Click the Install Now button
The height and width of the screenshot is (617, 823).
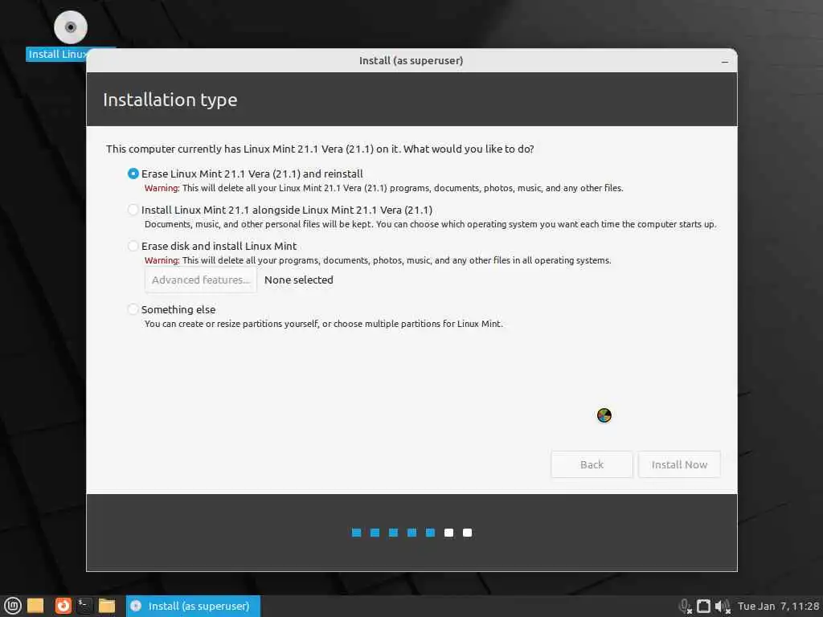(679, 464)
